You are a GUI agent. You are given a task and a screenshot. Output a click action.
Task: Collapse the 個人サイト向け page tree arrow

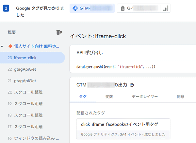click(3, 46)
